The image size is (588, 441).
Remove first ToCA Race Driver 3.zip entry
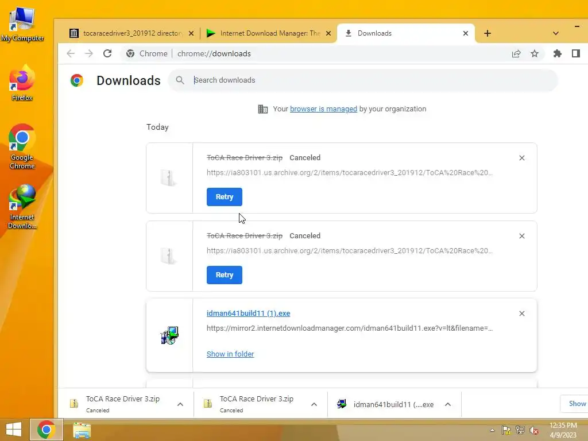coord(521,158)
